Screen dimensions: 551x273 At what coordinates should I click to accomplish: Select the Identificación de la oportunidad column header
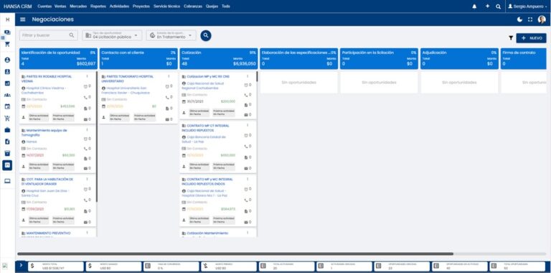tap(58, 58)
